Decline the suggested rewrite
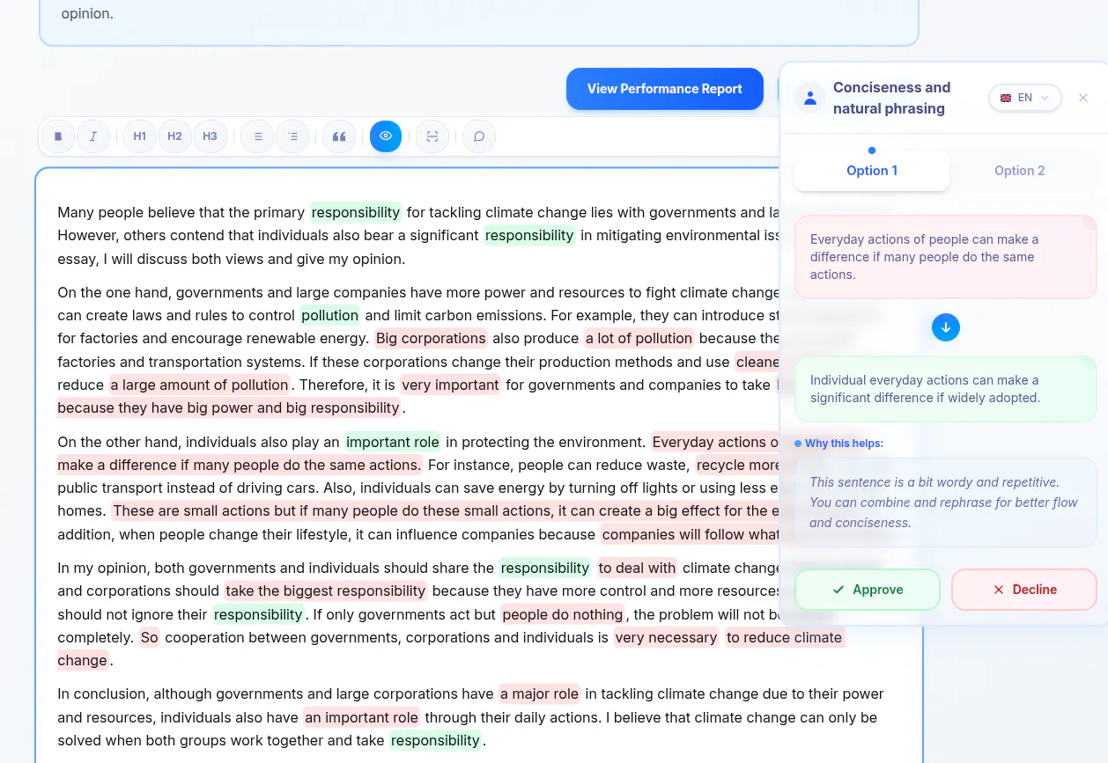 coord(1024,590)
